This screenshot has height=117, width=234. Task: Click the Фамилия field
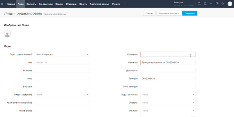[168, 63]
